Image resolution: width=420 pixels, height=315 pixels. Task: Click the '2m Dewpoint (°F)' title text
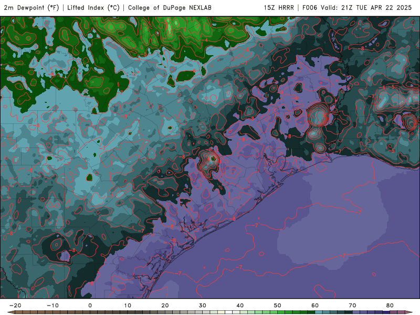pyautogui.click(x=31, y=7)
